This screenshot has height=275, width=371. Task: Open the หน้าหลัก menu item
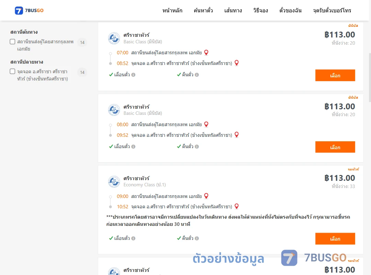pos(172,11)
